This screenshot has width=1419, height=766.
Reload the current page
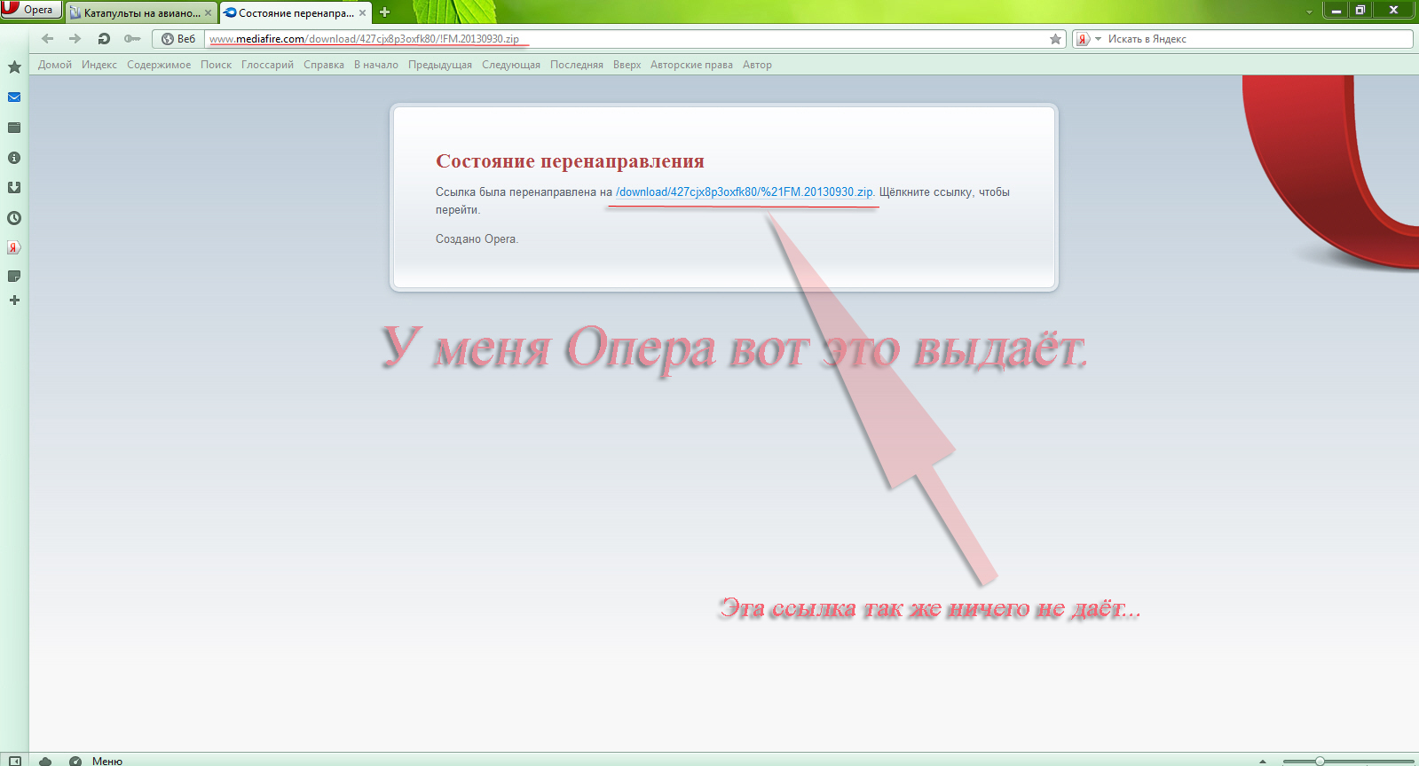104,39
